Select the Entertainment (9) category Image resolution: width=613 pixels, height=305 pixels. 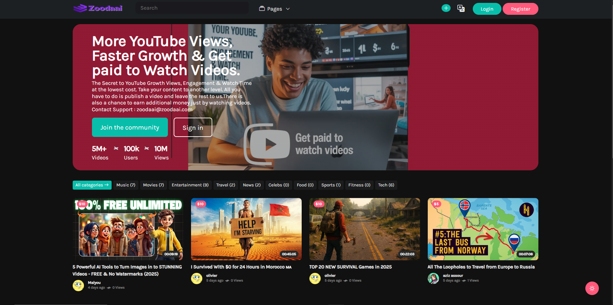[190, 185]
